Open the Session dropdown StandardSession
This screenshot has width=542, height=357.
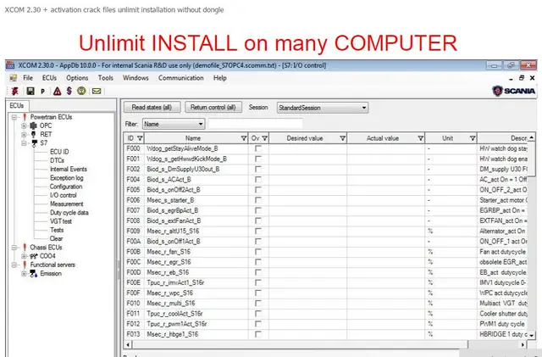click(x=323, y=108)
